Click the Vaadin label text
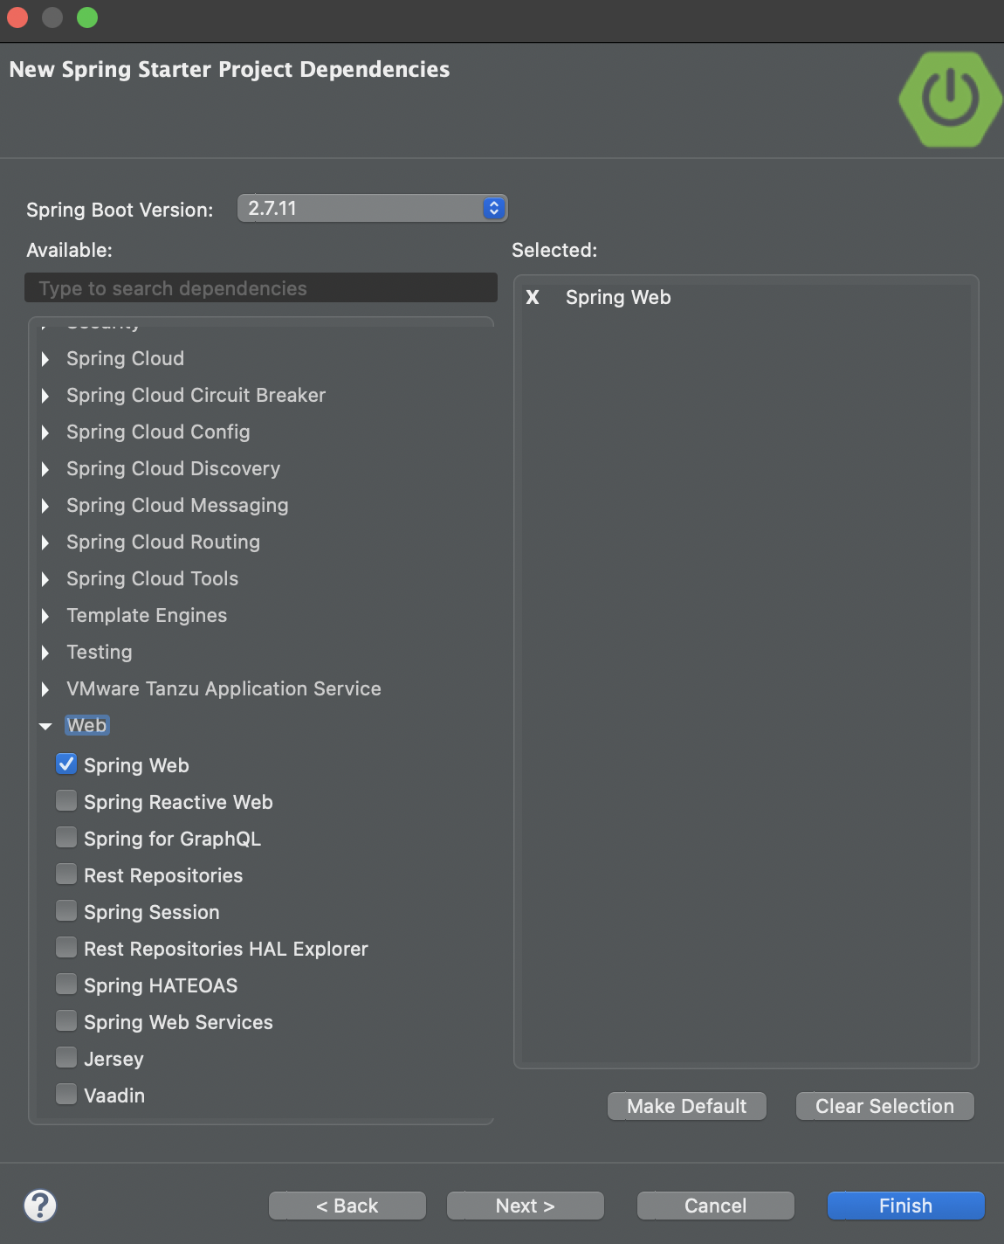 (x=114, y=1095)
